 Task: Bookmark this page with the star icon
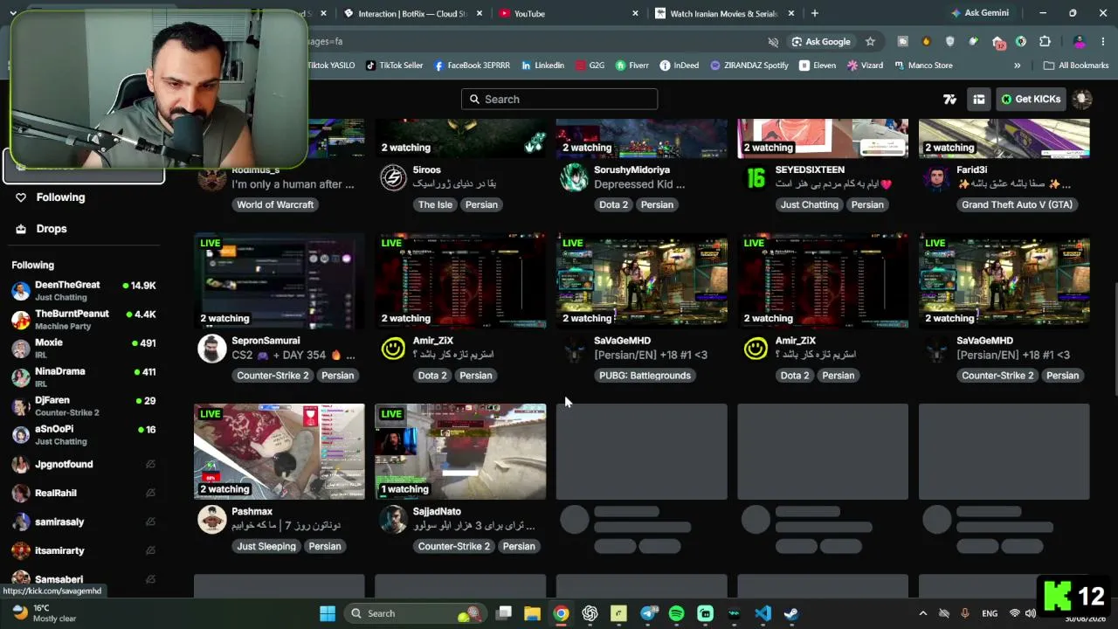tap(870, 41)
